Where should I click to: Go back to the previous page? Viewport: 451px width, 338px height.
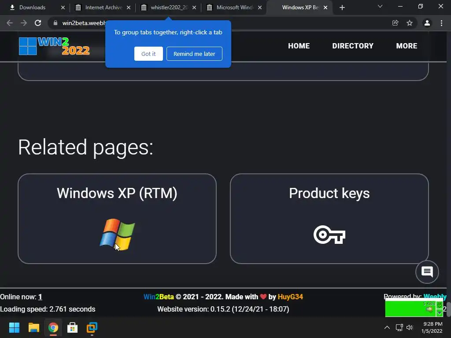point(10,23)
